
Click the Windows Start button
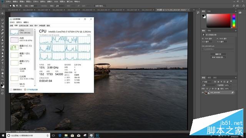point(3,135)
